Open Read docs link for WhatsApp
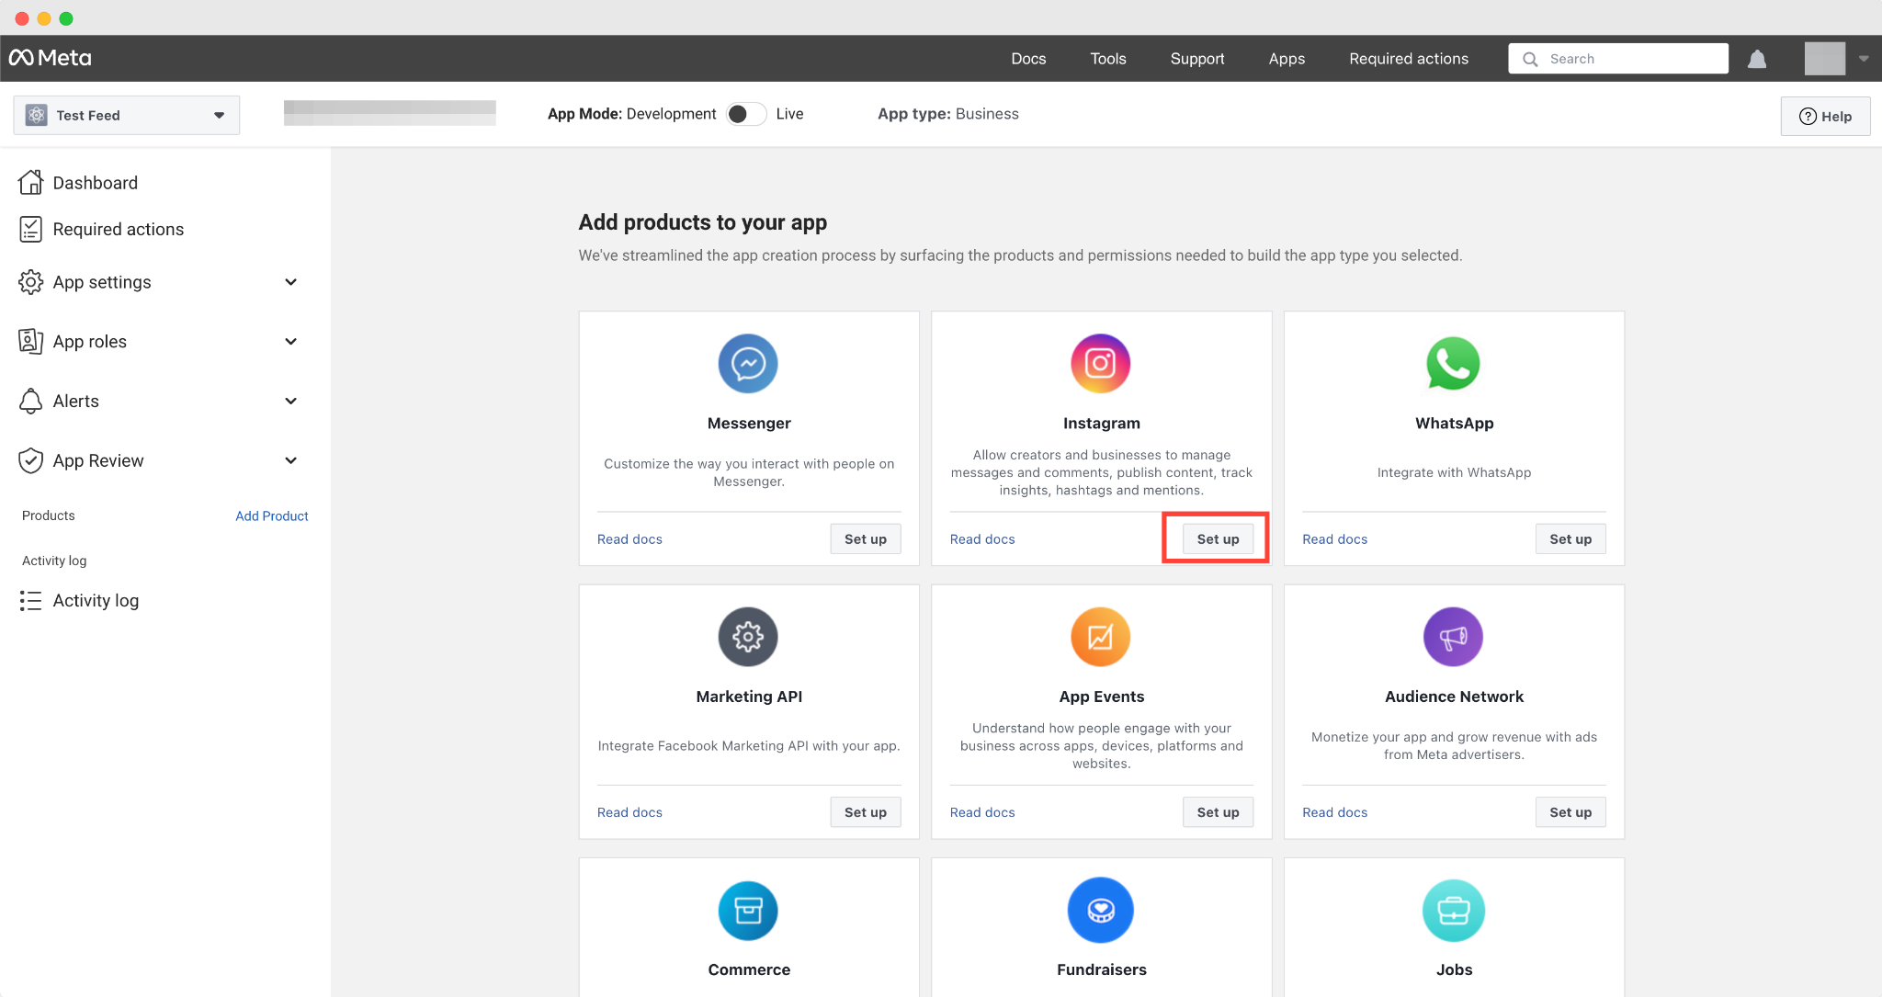This screenshot has width=1882, height=997. tap(1334, 539)
